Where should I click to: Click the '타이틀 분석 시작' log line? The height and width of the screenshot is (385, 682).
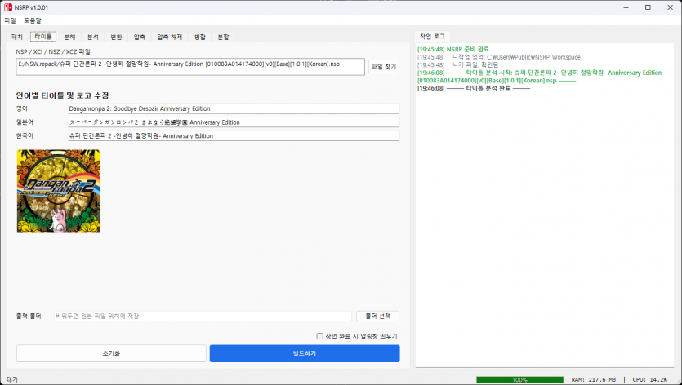tap(539, 77)
